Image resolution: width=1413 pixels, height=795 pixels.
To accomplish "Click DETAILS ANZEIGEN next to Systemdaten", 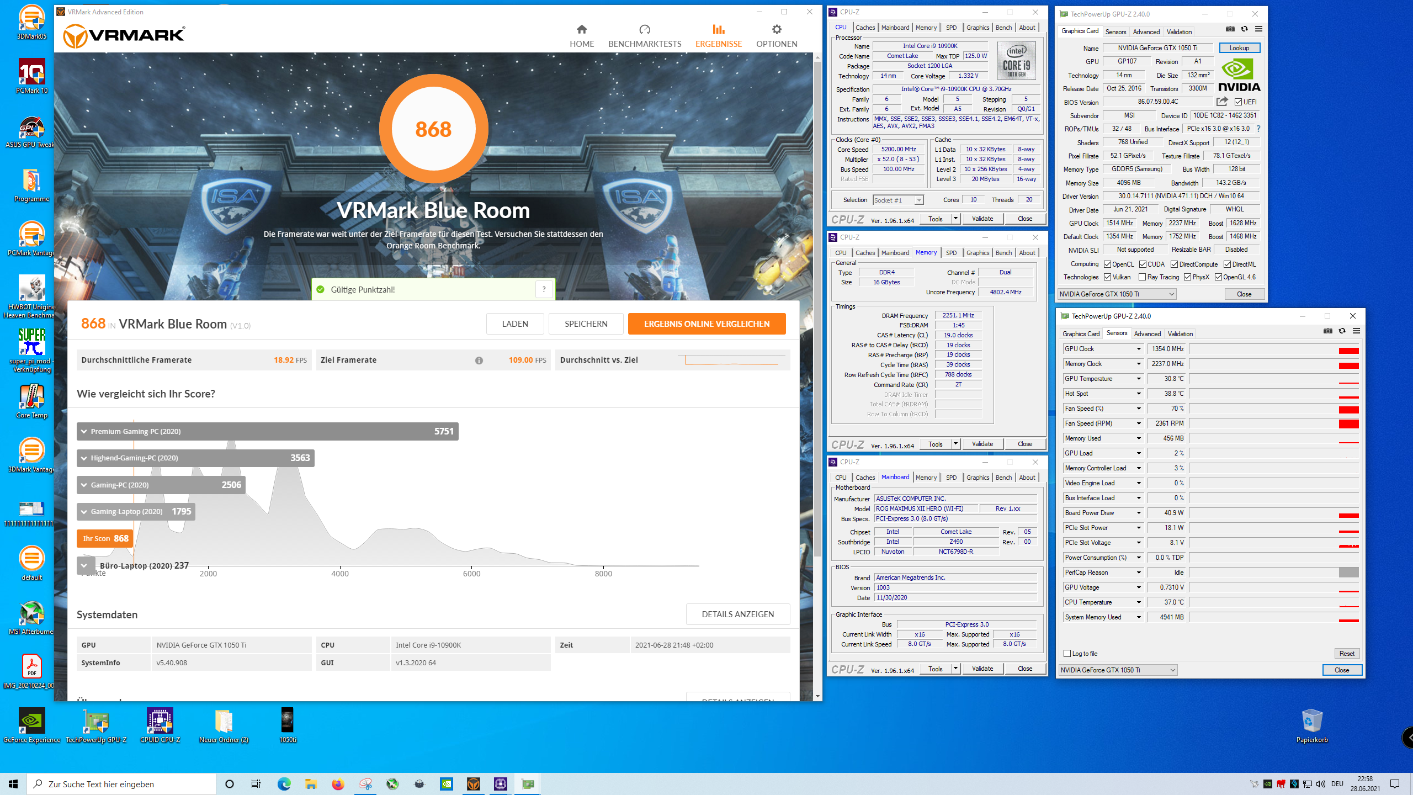I will [x=737, y=614].
